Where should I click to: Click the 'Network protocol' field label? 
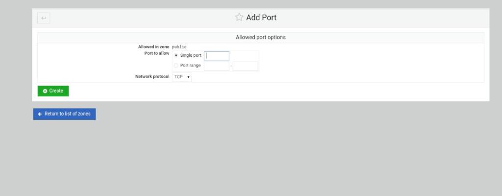[152, 77]
